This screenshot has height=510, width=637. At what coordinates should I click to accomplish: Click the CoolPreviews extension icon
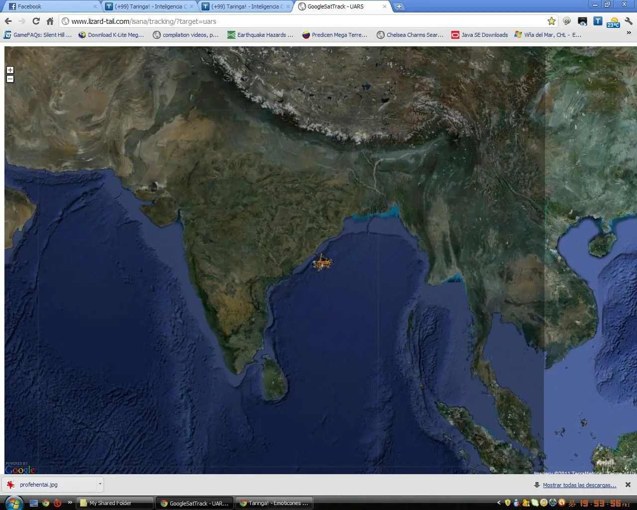(567, 21)
